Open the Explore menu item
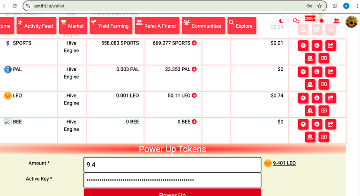Viewport: 360px width, 196px height. click(x=242, y=25)
